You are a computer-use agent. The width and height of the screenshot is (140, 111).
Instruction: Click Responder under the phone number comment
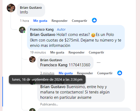click(85, 73)
